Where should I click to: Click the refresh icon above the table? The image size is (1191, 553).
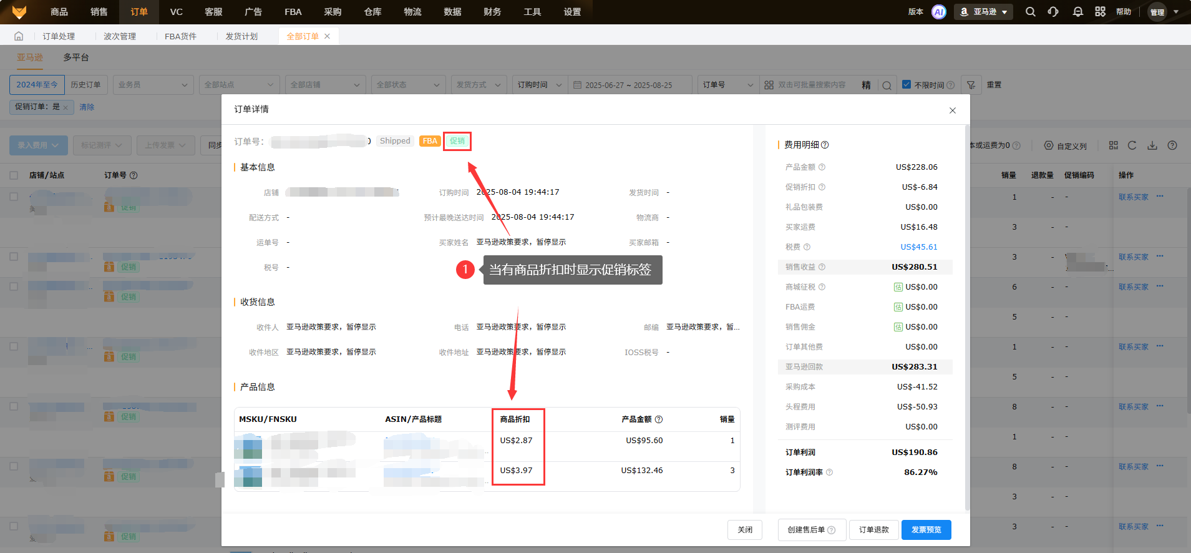(x=1132, y=145)
